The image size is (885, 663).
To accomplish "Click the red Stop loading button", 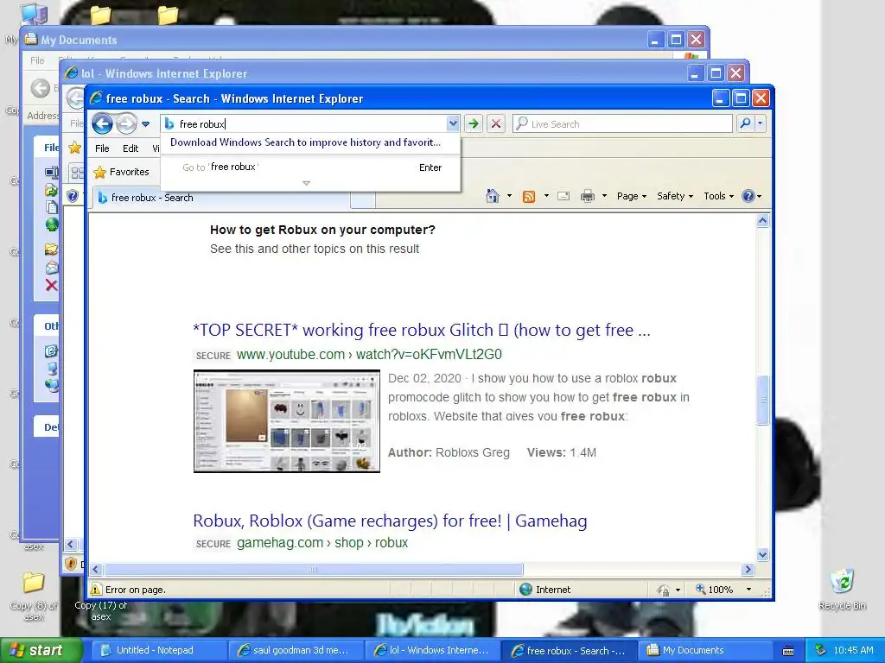I will coord(495,123).
